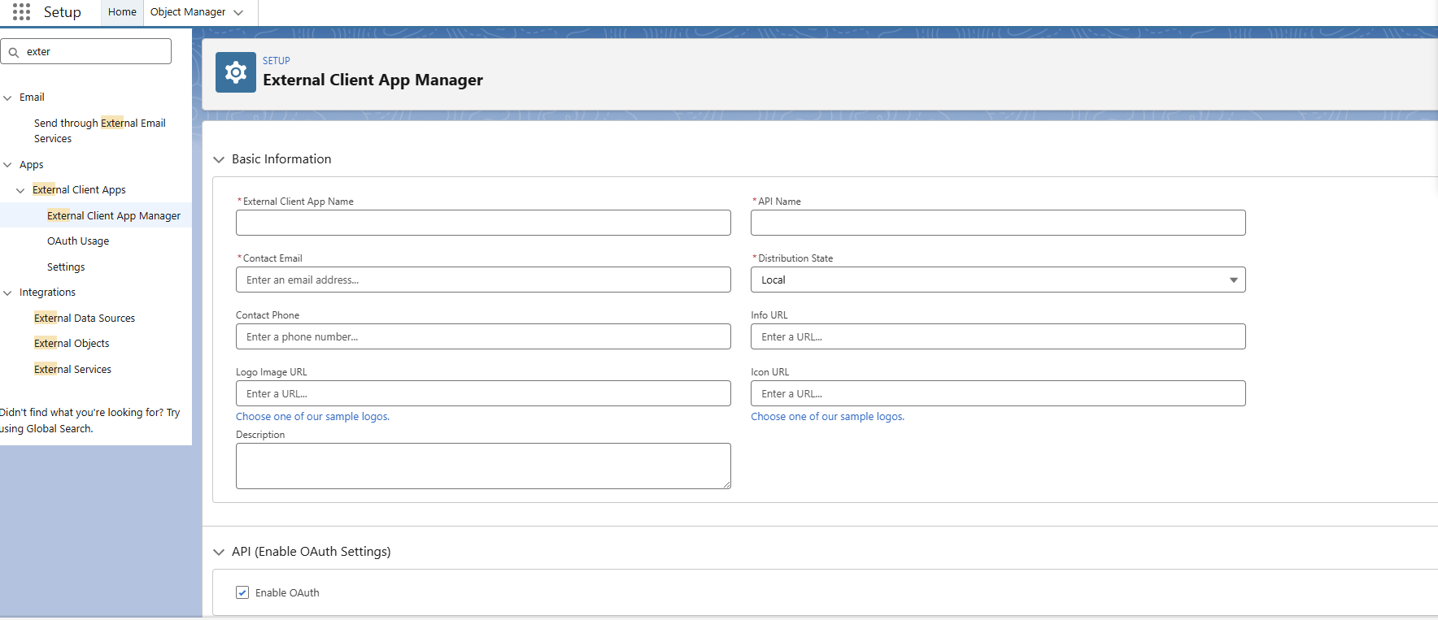The width and height of the screenshot is (1438, 620).
Task: Focus the API Name field
Action: coord(998,223)
